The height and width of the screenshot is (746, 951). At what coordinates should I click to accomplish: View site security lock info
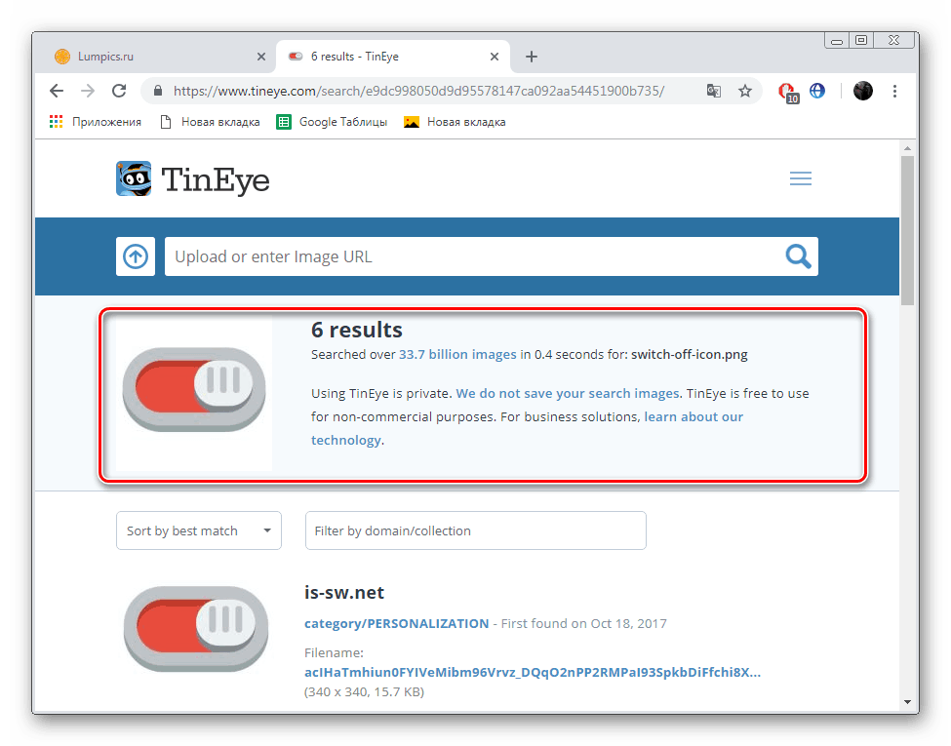(158, 91)
